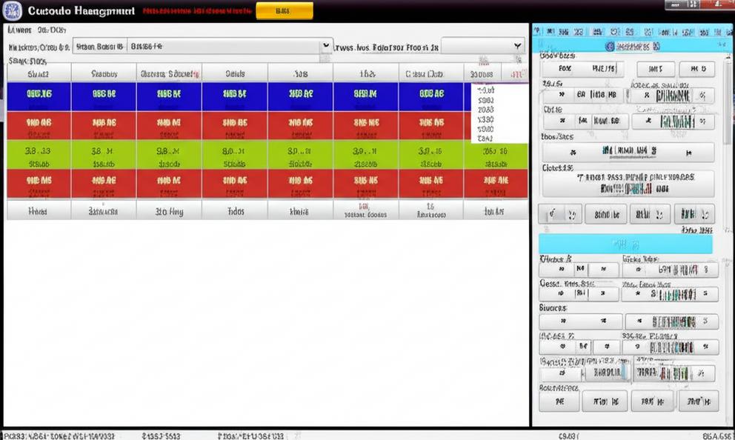This screenshot has width=735, height=440.
Task: Choose the top entry in the open white dropdown list
Action: (x=486, y=90)
